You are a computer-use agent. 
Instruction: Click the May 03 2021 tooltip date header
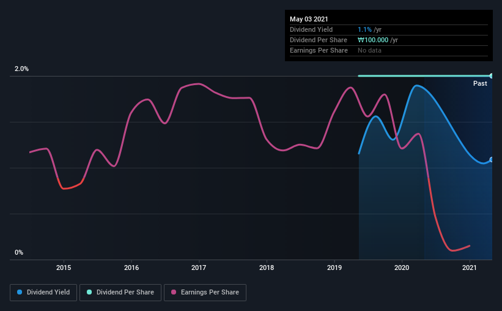(x=309, y=19)
